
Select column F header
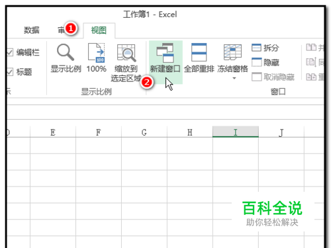coord(99,132)
